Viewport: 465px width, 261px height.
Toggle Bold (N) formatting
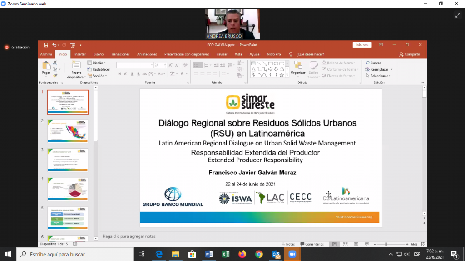119,74
